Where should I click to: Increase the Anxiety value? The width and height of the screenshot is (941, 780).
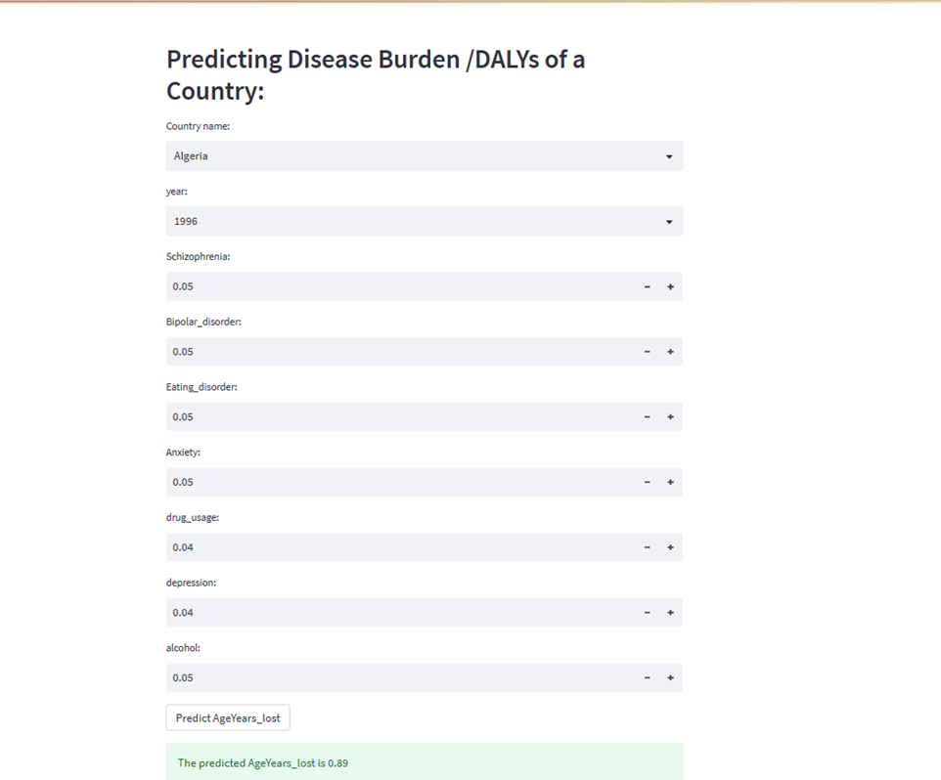pos(670,482)
